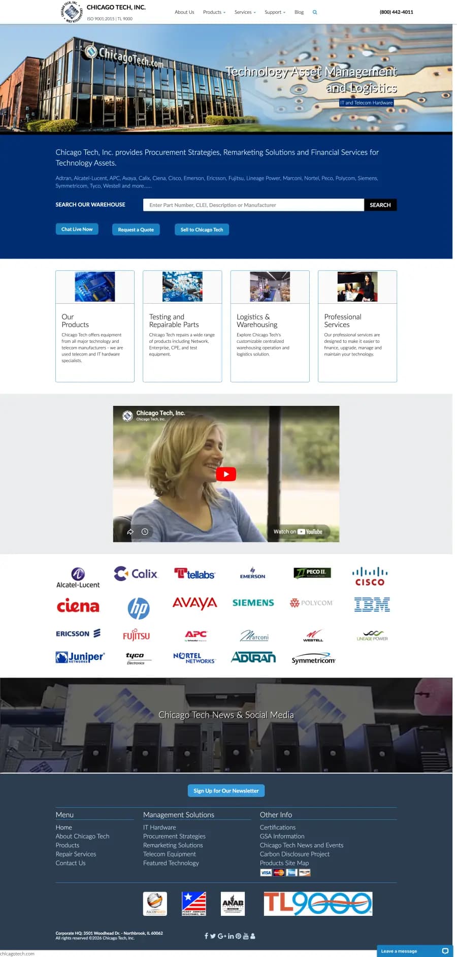Click the TL9000 certification badge
Screen dimensions: 457x957
point(318,904)
